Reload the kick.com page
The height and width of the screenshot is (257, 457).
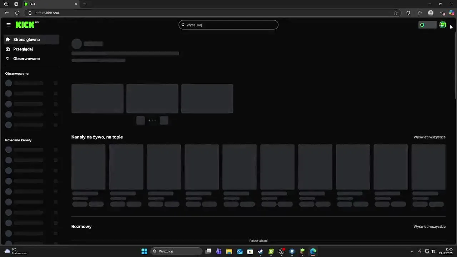pyautogui.click(x=17, y=13)
